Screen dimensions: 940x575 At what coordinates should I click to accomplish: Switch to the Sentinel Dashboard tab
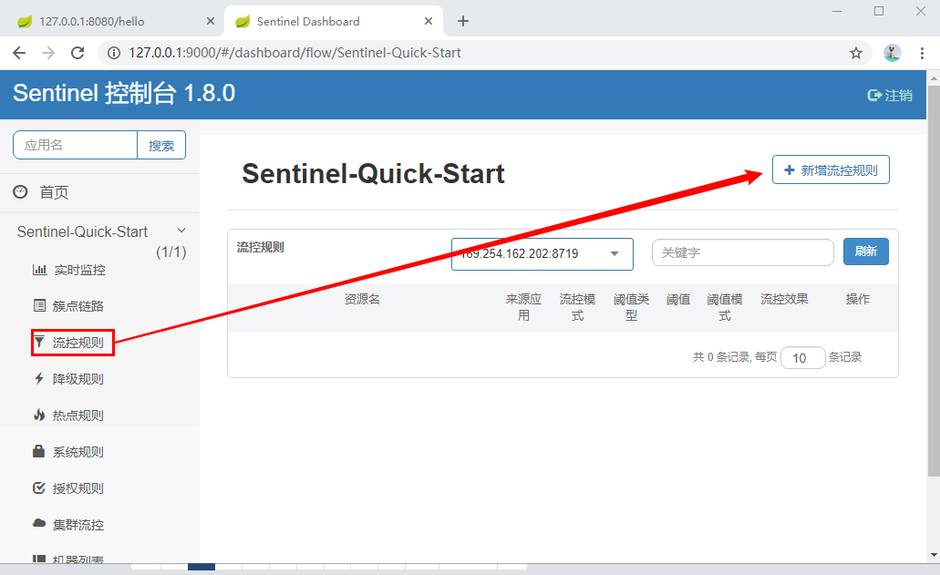pyautogui.click(x=334, y=21)
